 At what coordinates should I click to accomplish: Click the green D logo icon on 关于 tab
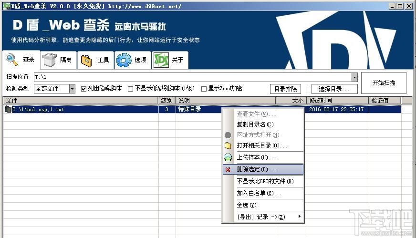[161, 60]
